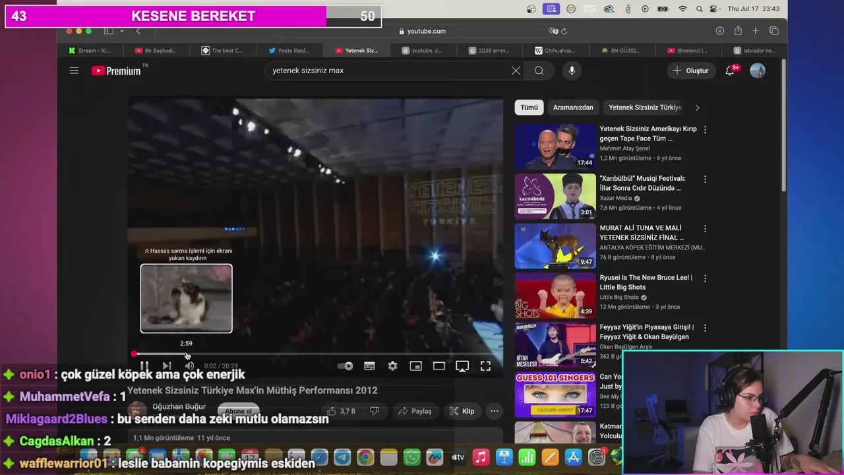The image size is (844, 475).
Task: Switch to the labrador ne... tab
Action: click(754, 51)
